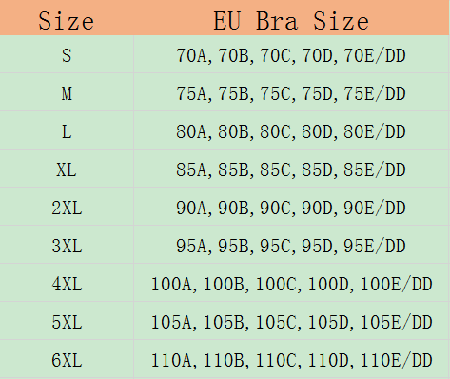Select the 5XL size cell
Viewport: 450px width, 379px height.
(x=67, y=321)
